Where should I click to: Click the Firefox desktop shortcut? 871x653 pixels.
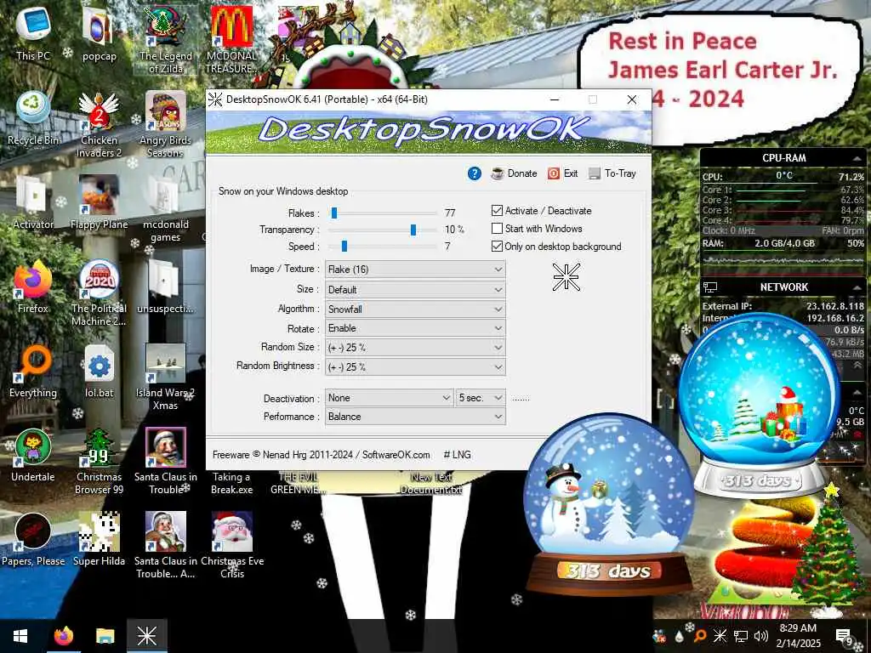(x=33, y=287)
